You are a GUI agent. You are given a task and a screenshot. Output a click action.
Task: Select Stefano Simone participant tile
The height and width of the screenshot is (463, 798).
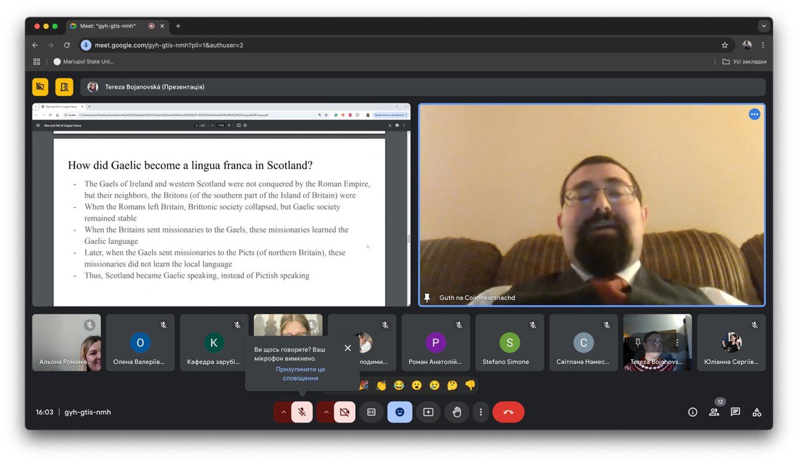(509, 343)
